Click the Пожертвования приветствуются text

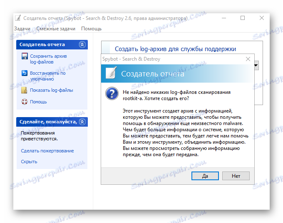click(x=39, y=136)
